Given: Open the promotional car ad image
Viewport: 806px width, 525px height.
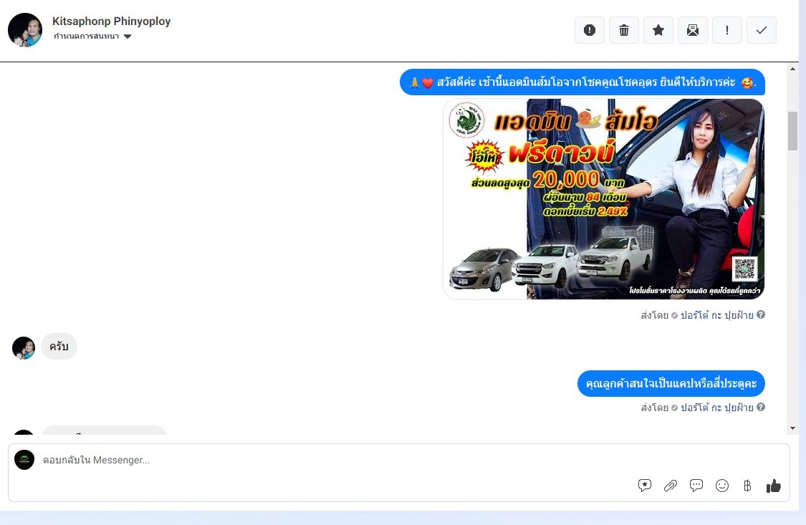Looking at the screenshot, I should pyautogui.click(x=603, y=199).
